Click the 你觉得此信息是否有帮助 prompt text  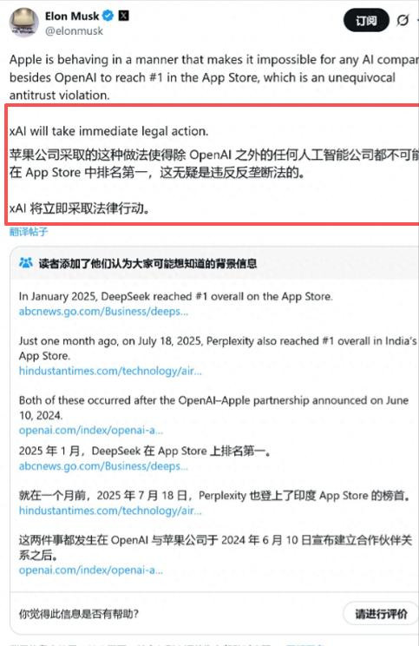[79, 614]
